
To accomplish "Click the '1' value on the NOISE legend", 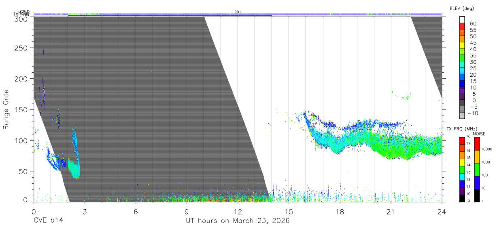I will [482, 201].
